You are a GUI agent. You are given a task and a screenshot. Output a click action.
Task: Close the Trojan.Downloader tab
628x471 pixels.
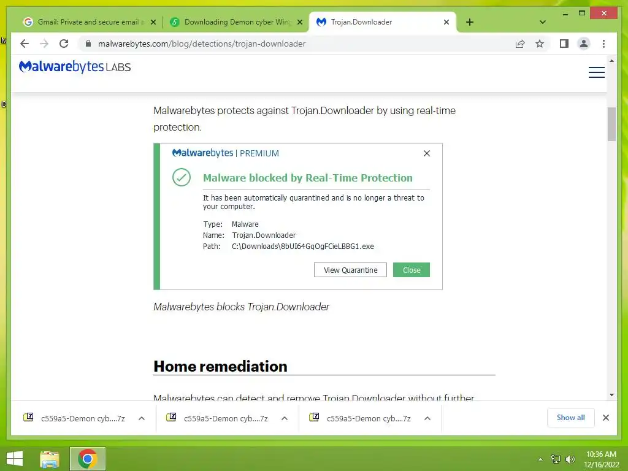pyautogui.click(x=446, y=23)
